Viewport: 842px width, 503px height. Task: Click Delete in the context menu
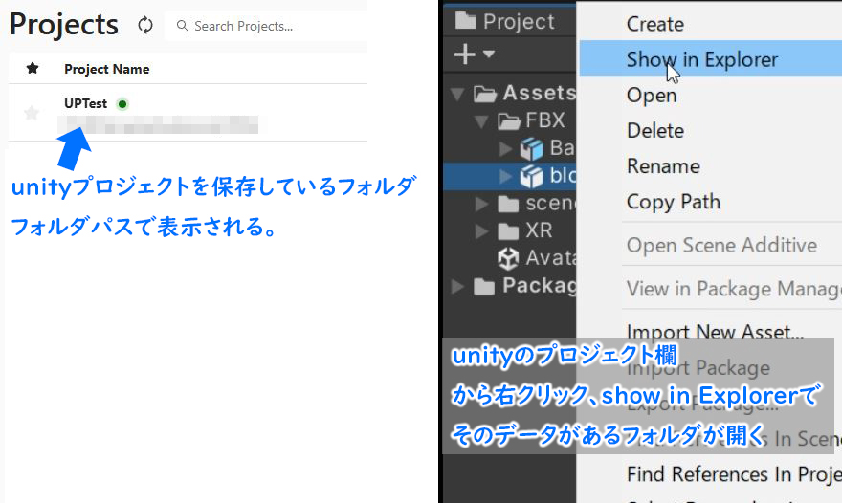[654, 131]
